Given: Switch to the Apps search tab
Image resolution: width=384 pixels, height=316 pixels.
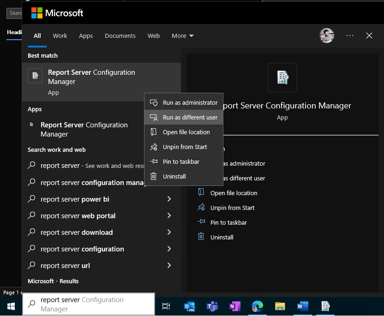Looking at the screenshot, I should pyautogui.click(x=86, y=36).
